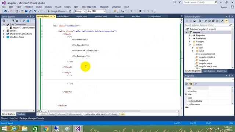Click the Save All toolbar icon
The image size is (235, 132).
pyautogui.click(x=30, y=11)
